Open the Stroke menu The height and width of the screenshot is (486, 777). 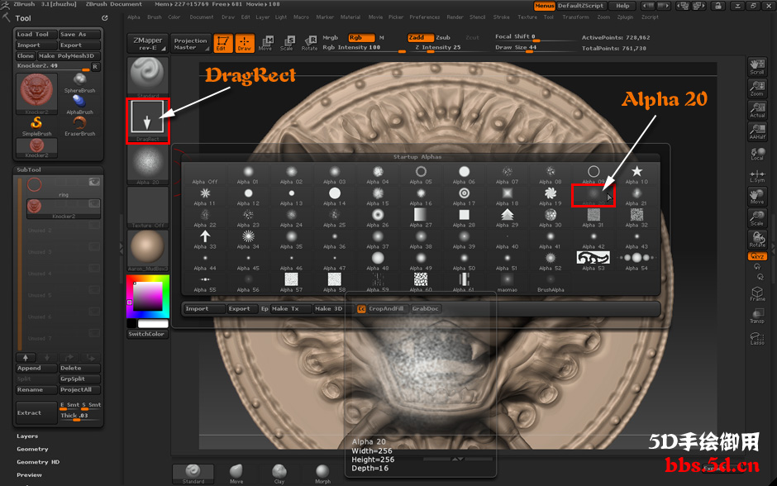coord(501,17)
